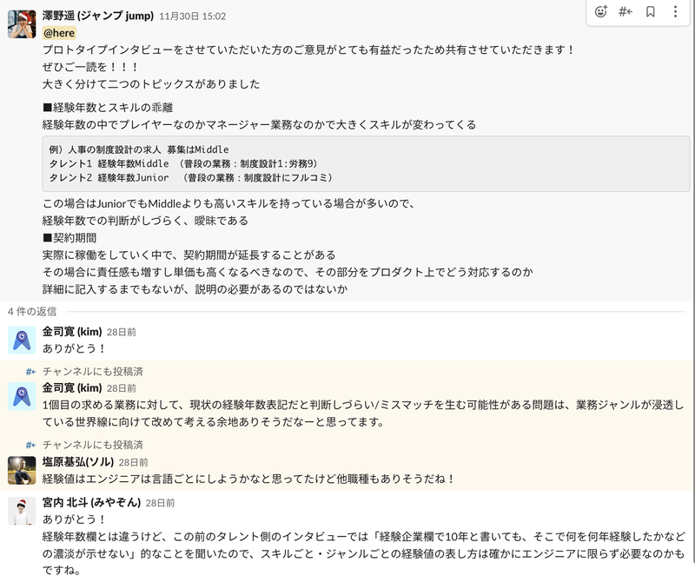Screen dimensions: 695x582
Task: Open the name 塩原基弘(ソル)
Action: pos(77,462)
